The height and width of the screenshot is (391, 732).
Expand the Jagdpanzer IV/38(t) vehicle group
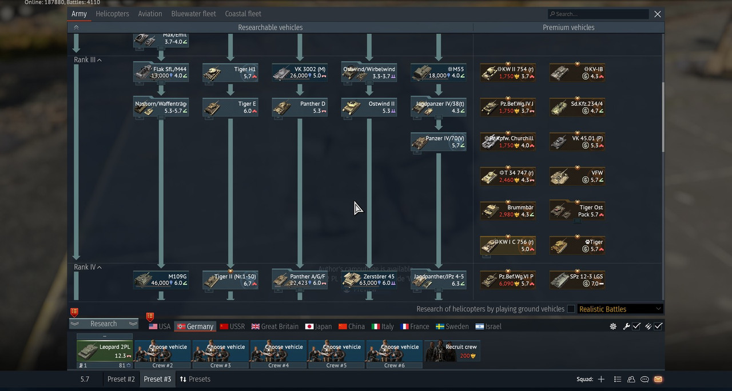438,107
